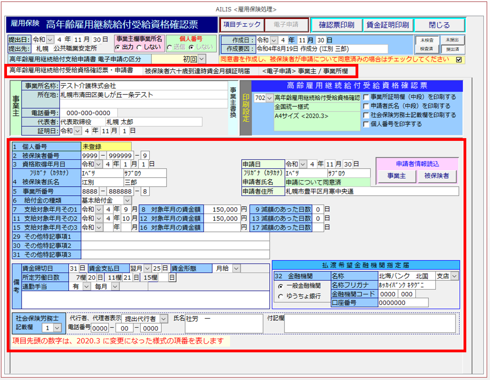490x380 pixels.
Task: Close the form with 閉じる
Action: click(439, 25)
